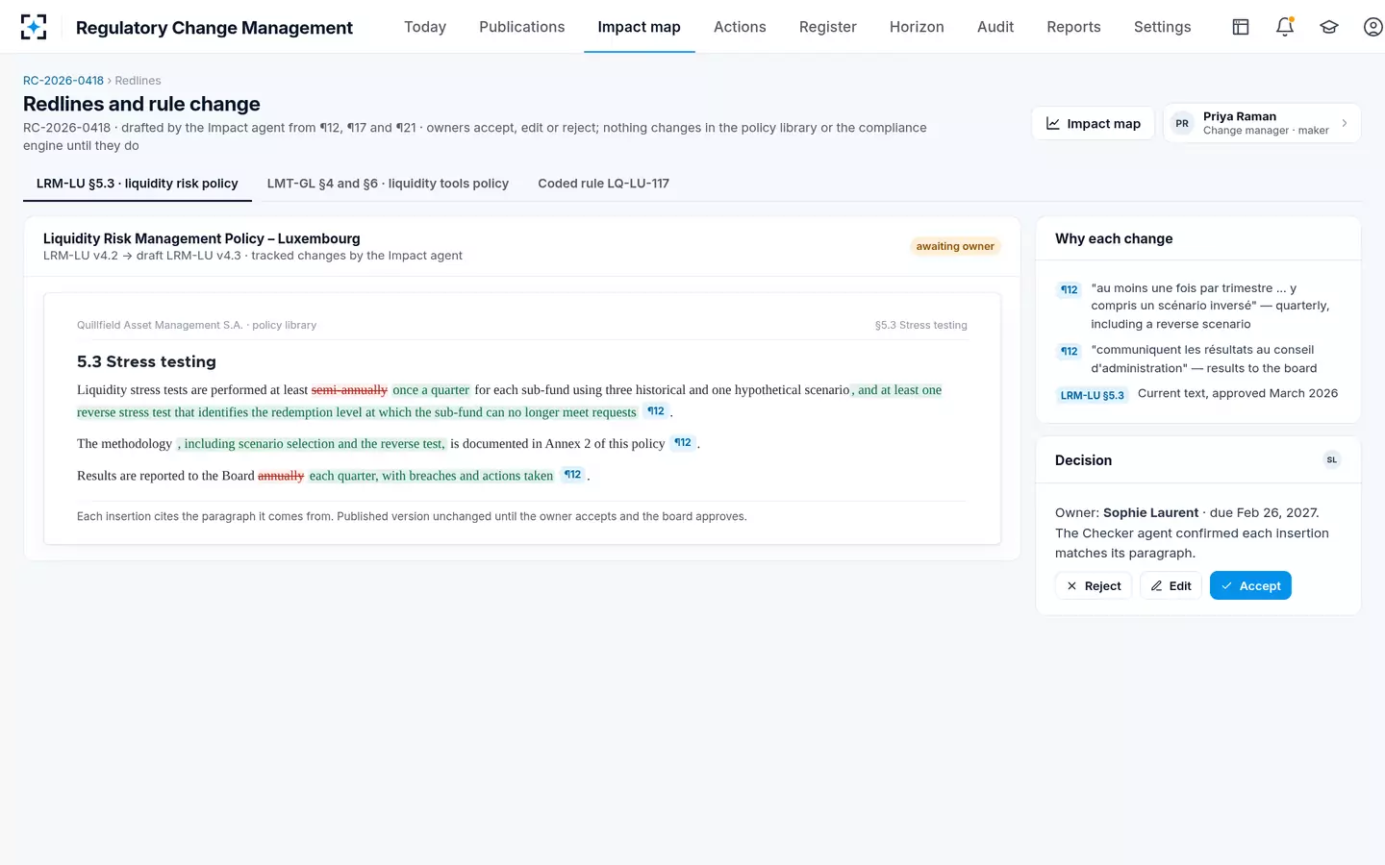Click the inserted text "once a quarter"
Screen dimensions: 1385x865
[431, 390]
